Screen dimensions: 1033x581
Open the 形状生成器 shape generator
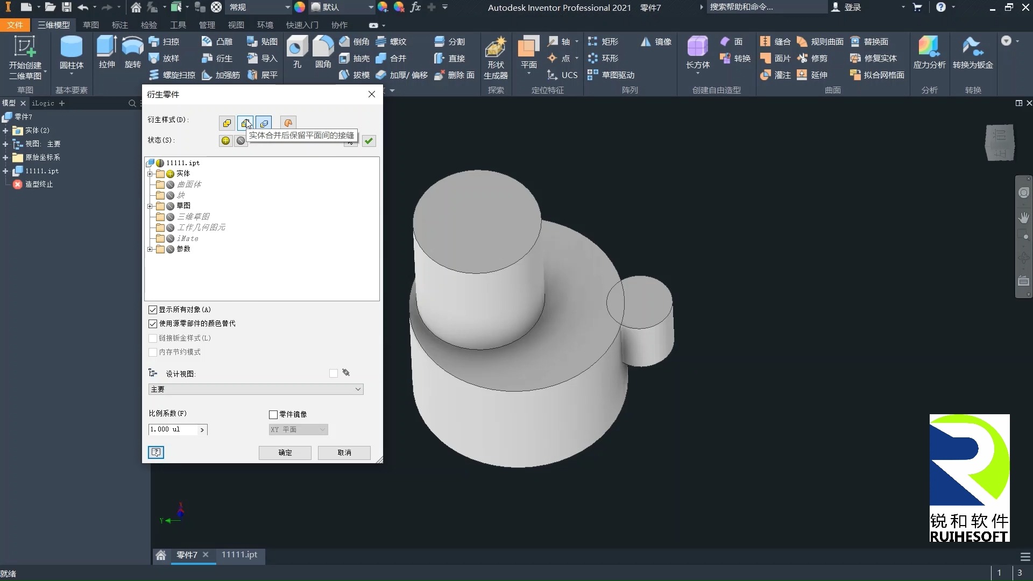point(496,58)
